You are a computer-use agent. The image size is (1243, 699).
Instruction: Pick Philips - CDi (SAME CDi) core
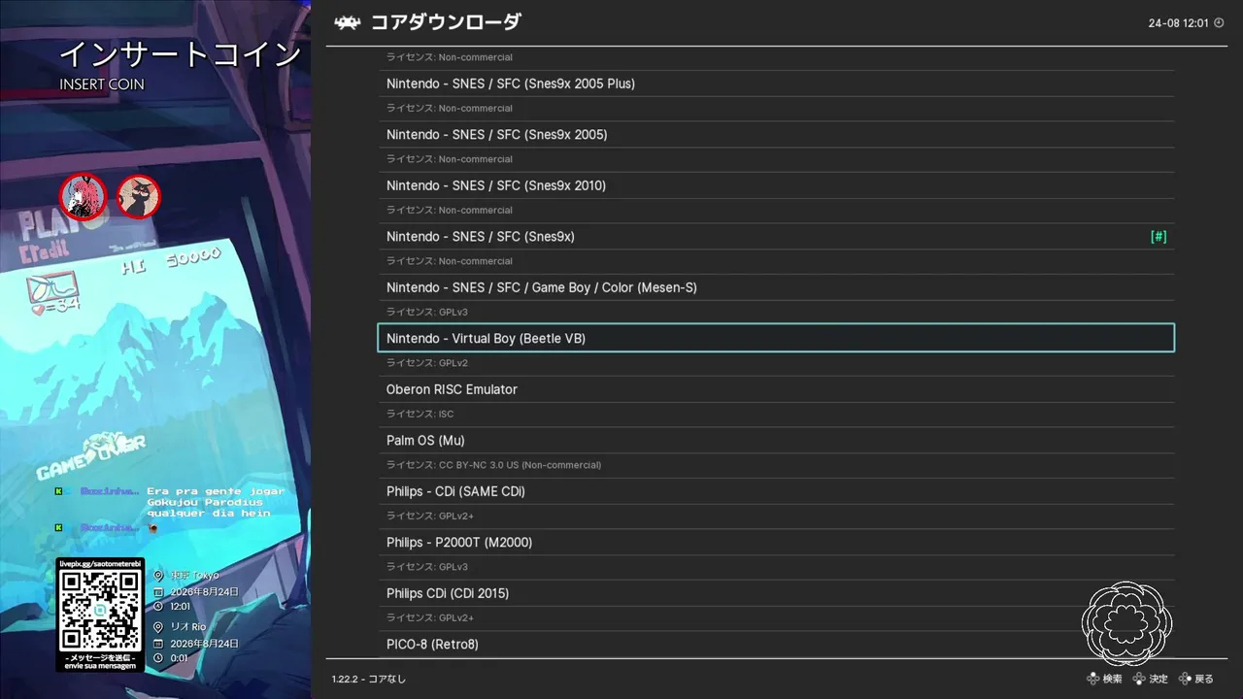(x=776, y=491)
